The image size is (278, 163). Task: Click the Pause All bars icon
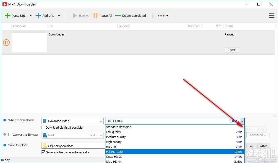coord(96,16)
